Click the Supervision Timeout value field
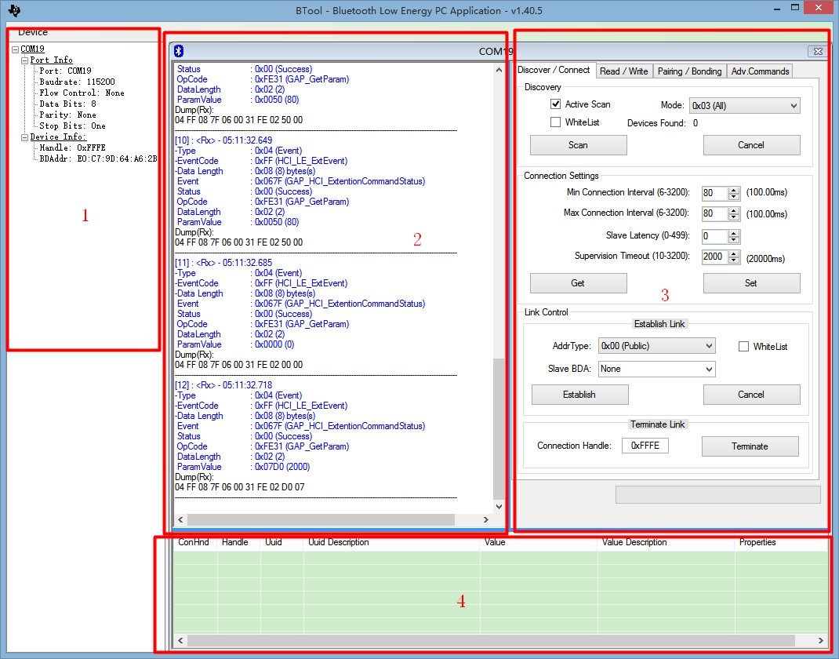The height and width of the screenshot is (659, 839). tap(715, 257)
